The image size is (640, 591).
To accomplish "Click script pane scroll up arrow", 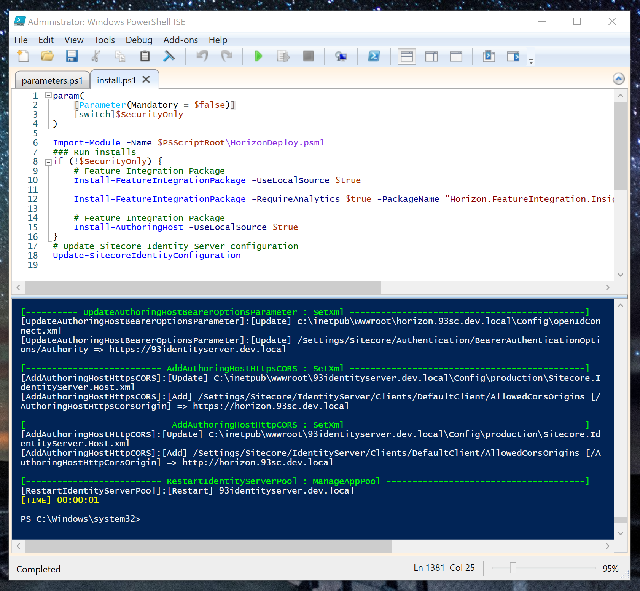I will (x=621, y=96).
